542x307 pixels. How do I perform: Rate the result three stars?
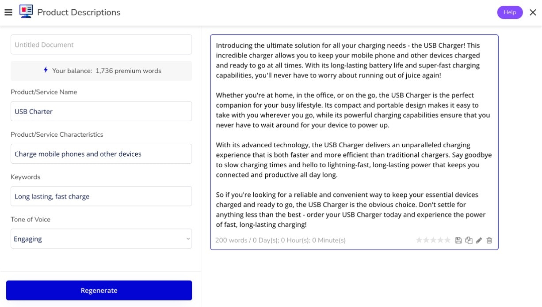point(433,240)
